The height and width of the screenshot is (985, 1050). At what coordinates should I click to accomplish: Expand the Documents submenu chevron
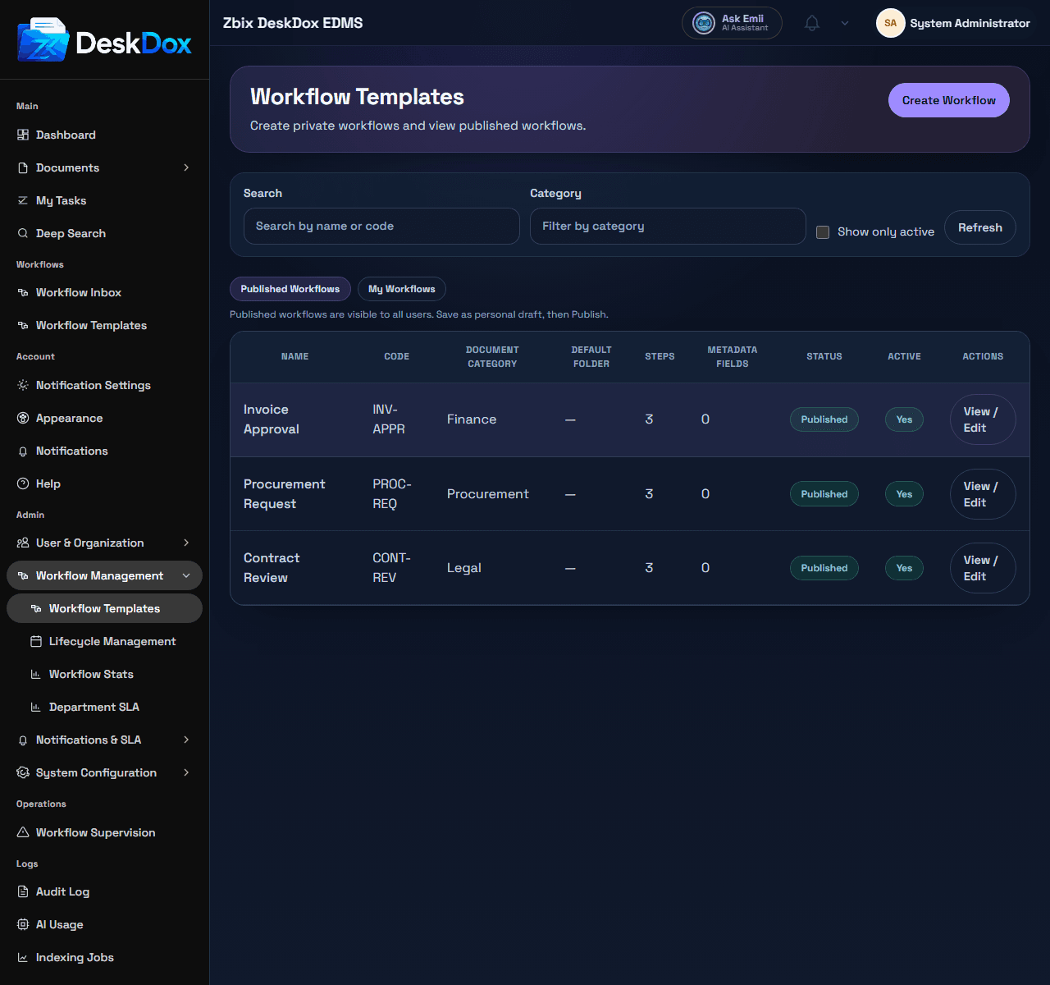[x=186, y=167]
